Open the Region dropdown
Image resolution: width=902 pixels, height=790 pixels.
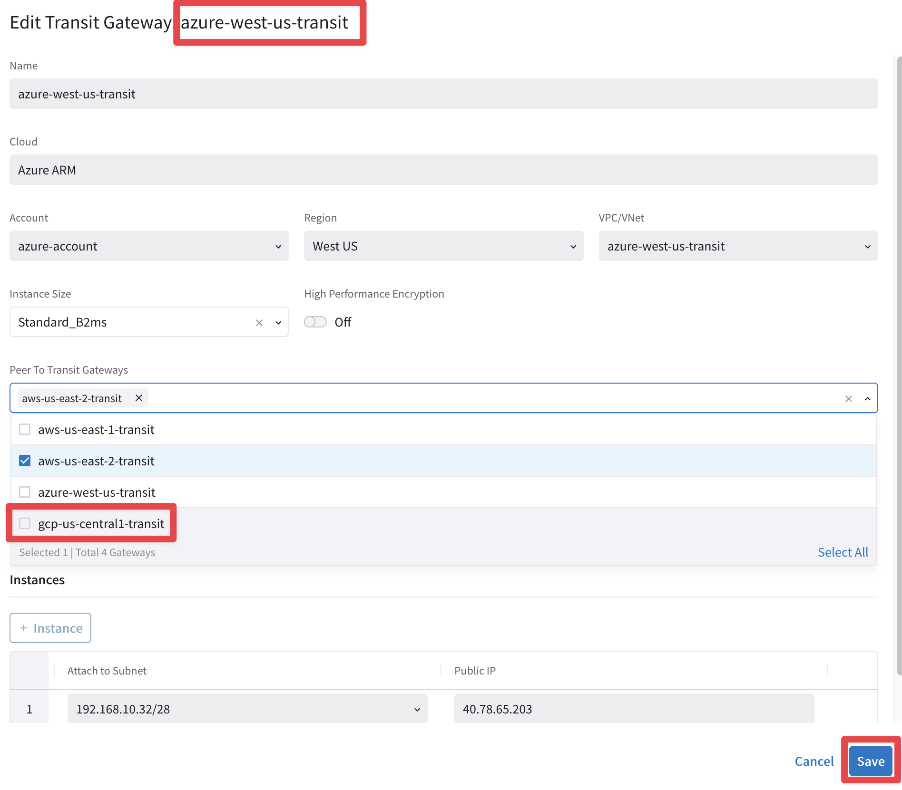[x=443, y=246]
